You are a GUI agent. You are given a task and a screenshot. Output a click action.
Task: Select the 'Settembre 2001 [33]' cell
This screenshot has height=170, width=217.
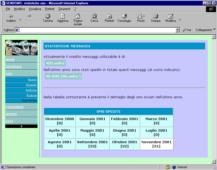coord(92,144)
